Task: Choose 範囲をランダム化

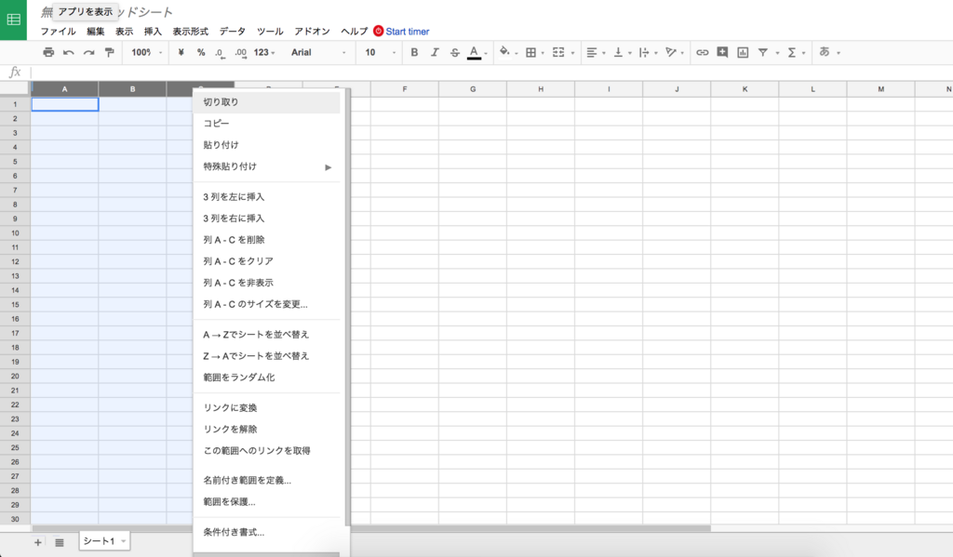Action: (266, 378)
